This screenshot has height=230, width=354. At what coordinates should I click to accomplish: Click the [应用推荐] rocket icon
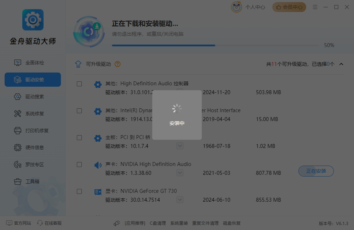(117, 223)
